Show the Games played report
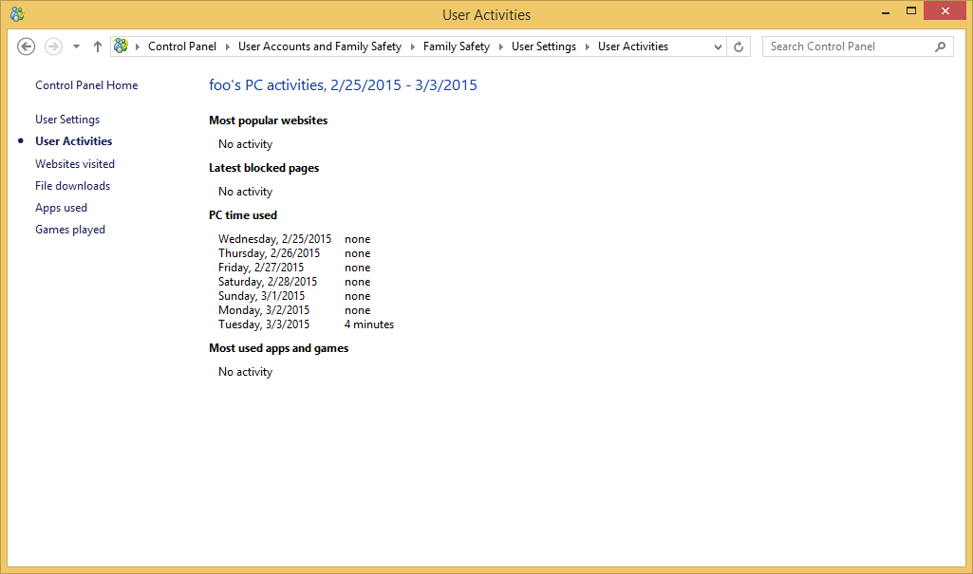This screenshot has height=574, width=973. (70, 230)
